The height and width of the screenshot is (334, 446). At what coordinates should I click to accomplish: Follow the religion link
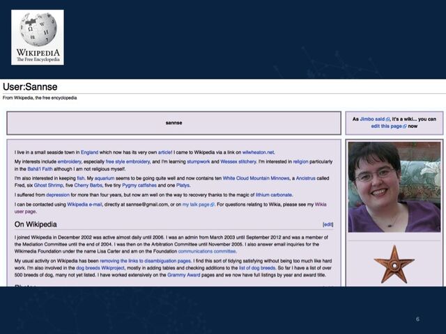point(300,161)
